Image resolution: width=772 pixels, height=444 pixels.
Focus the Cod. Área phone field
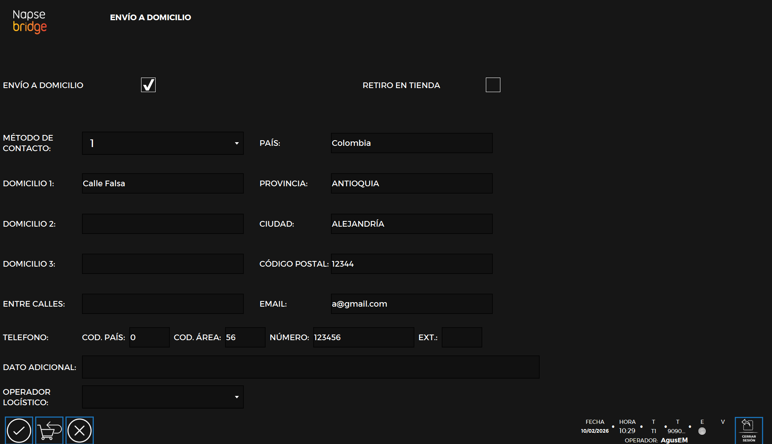(x=245, y=337)
